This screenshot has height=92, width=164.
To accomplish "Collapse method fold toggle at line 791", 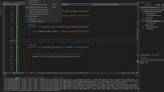I will pyautogui.click(x=18, y=11).
